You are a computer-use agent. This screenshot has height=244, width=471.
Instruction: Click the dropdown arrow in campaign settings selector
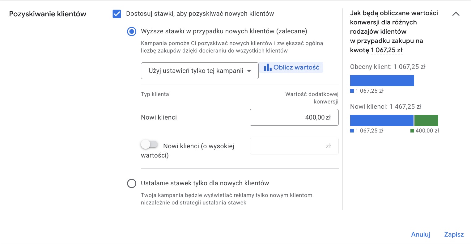(249, 71)
